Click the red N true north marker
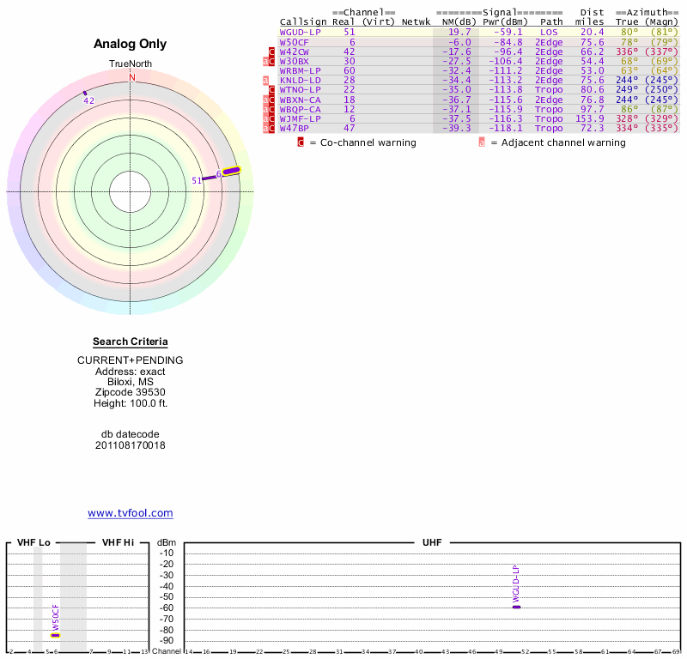 132,77
